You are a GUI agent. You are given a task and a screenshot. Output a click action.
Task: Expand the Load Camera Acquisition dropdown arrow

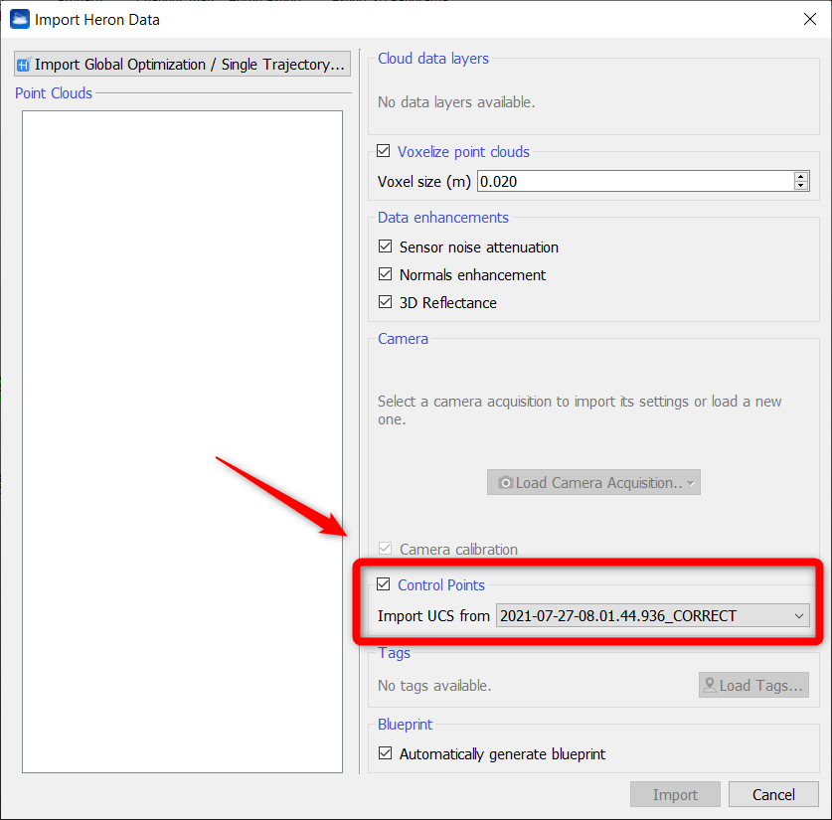(690, 483)
